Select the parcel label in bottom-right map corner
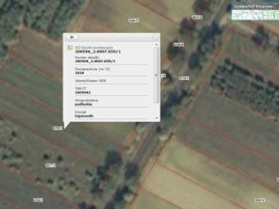The height and width of the screenshot is (209, 279). click(259, 200)
